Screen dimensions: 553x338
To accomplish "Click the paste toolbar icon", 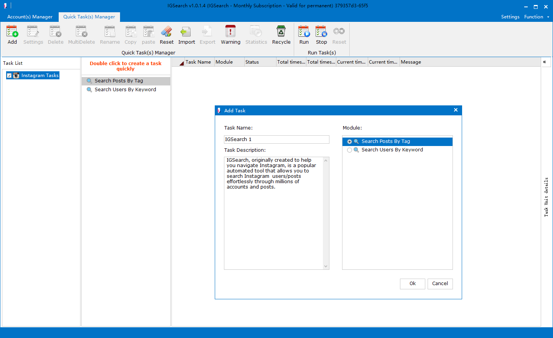I will tap(148, 31).
